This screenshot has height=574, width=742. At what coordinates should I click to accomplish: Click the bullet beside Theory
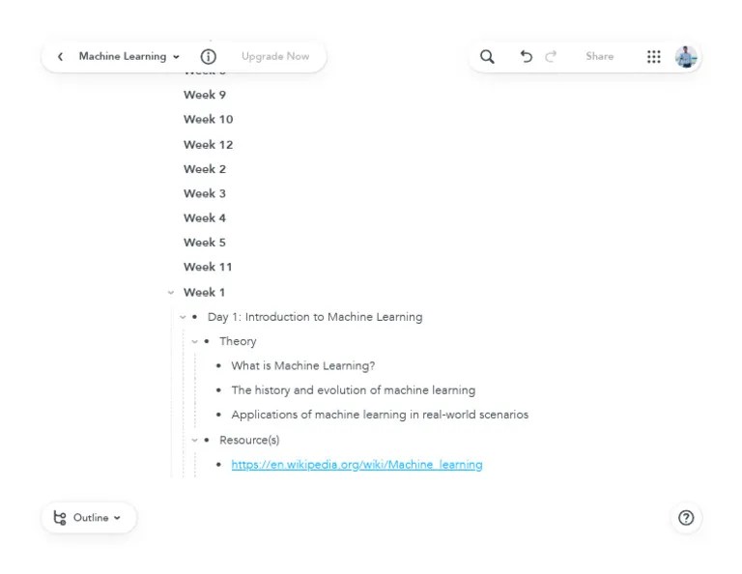(207, 342)
